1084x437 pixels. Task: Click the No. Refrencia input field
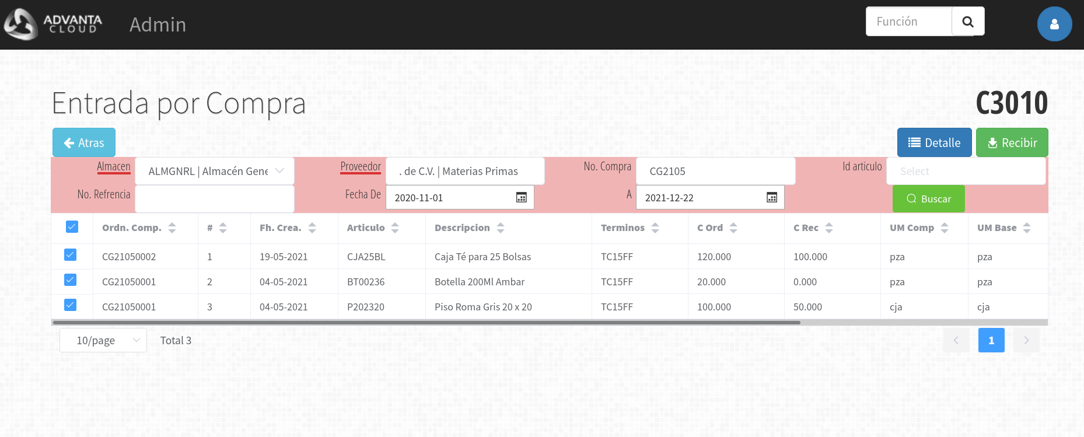pos(215,199)
